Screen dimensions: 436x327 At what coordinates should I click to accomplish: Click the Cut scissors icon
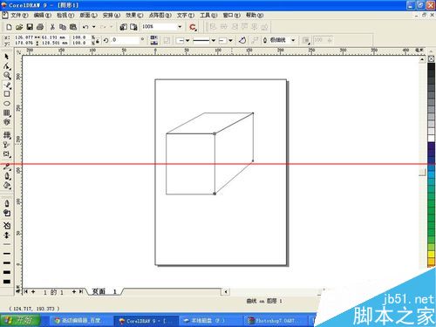click(x=52, y=27)
